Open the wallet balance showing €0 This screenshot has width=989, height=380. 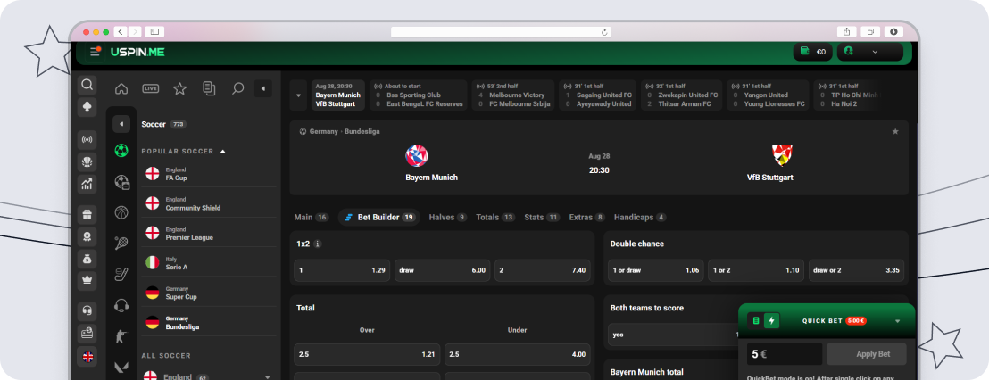click(813, 52)
